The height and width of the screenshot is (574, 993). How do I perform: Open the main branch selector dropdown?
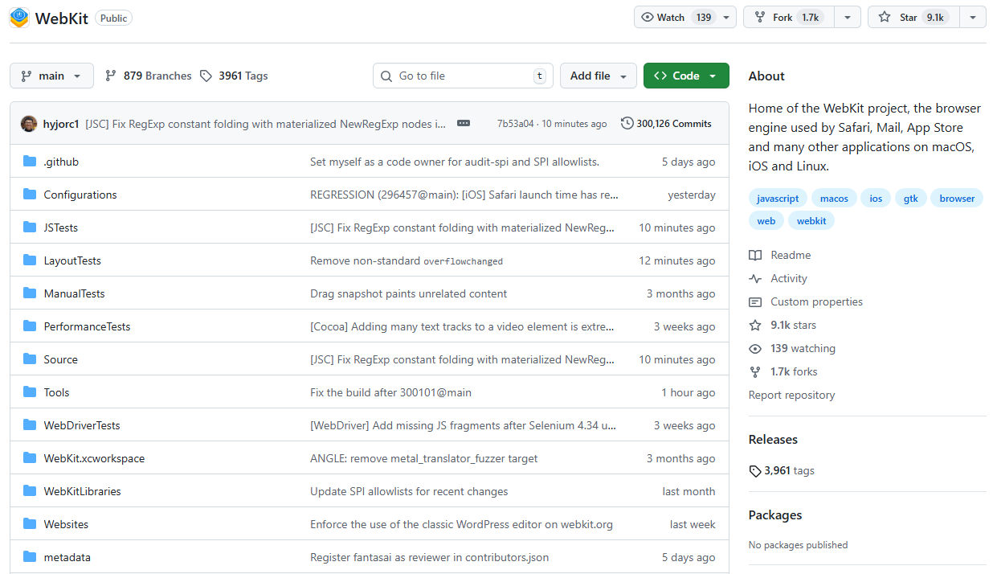pos(51,76)
